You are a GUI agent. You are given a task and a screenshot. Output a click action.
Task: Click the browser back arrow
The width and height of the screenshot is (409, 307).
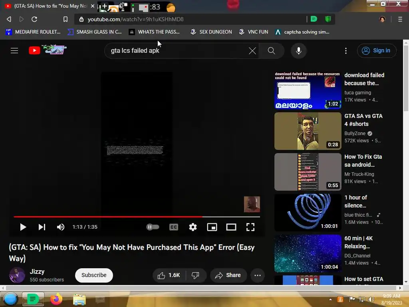(9, 19)
